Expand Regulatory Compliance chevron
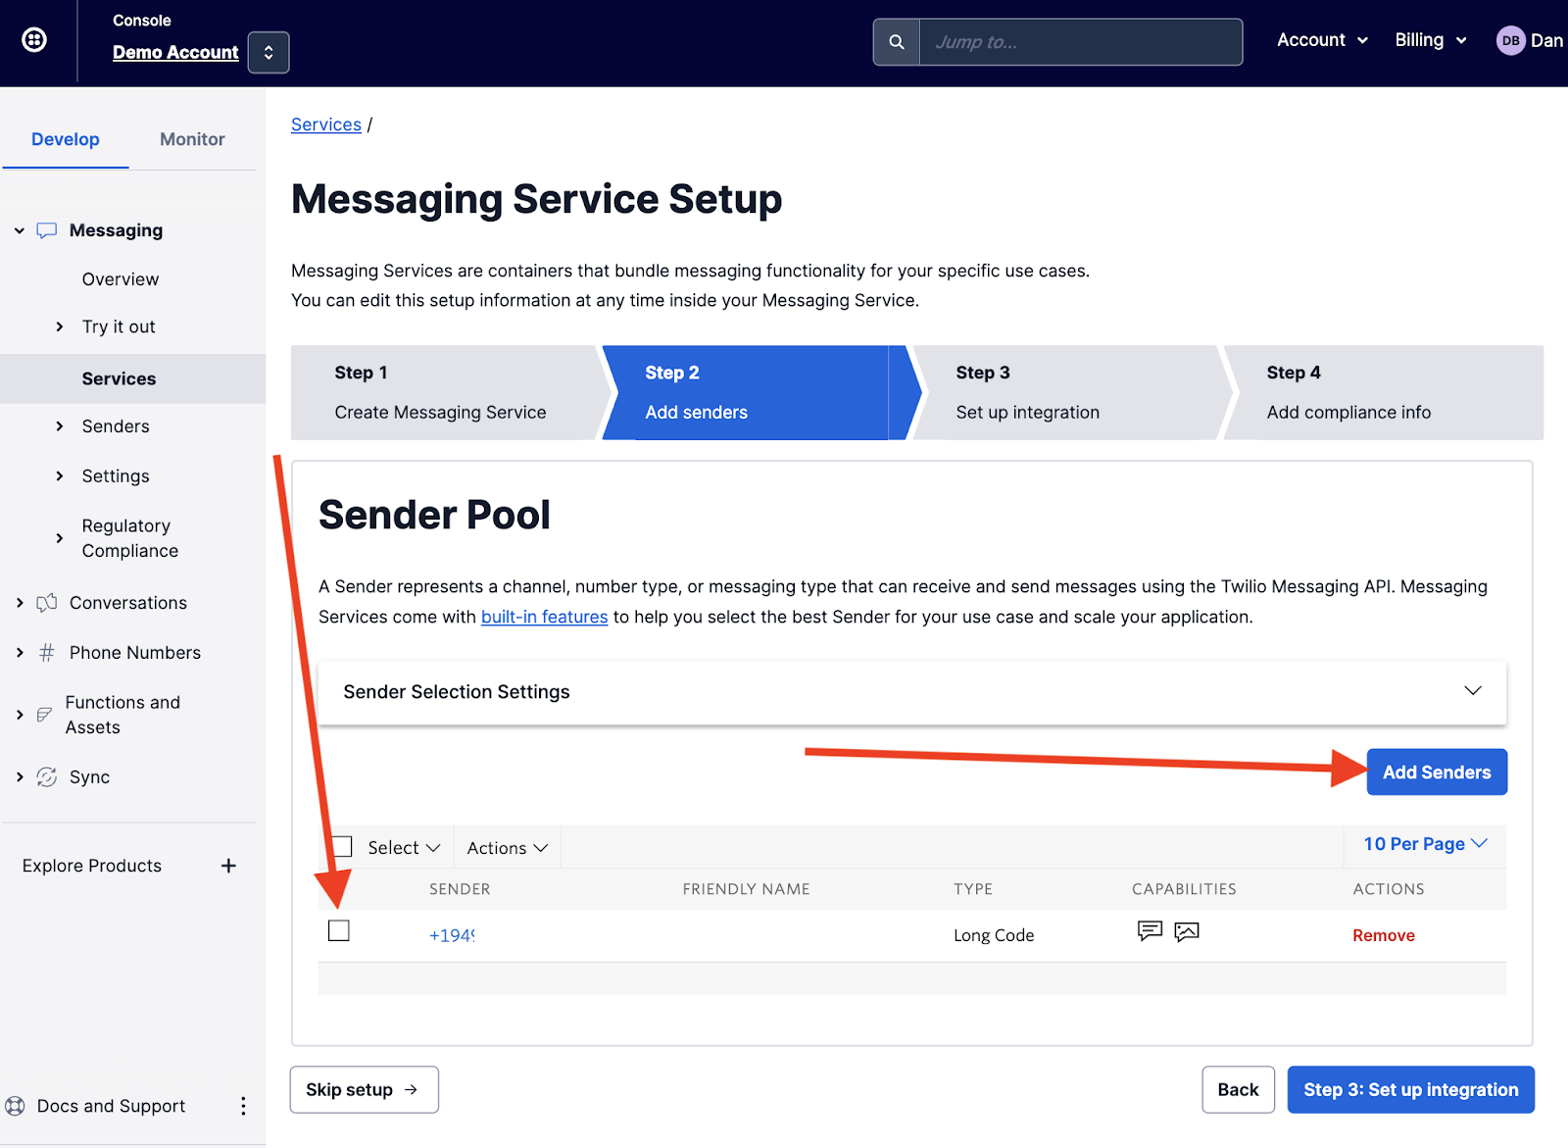This screenshot has width=1568, height=1148. (x=60, y=538)
